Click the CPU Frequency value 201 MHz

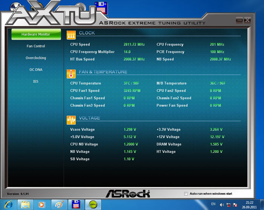pos(217,44)
